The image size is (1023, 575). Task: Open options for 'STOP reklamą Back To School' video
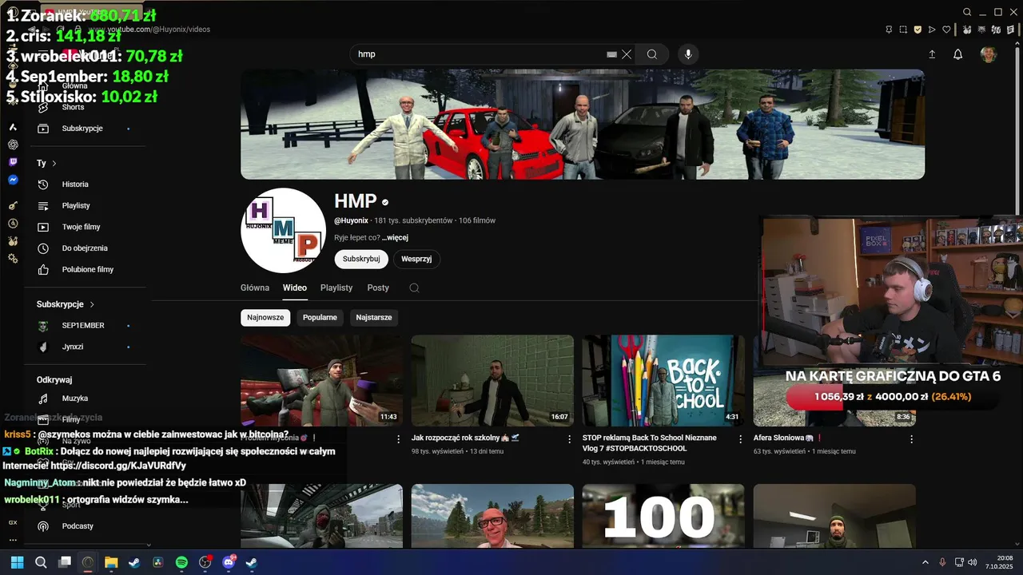click(x=740, y=438)
